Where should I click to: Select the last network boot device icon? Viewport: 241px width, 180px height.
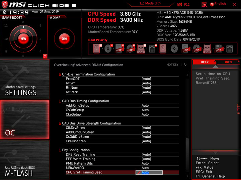(230, 49)
